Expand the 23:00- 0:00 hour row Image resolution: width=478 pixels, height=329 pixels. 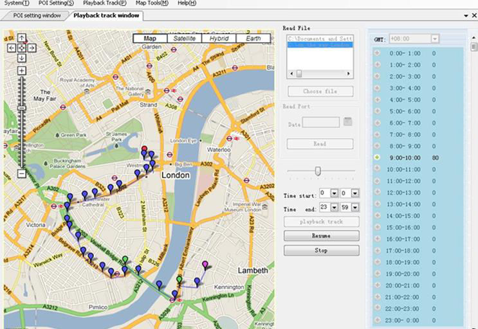tap(378, 320)
